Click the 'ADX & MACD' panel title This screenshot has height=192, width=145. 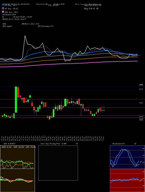[9, 144]
